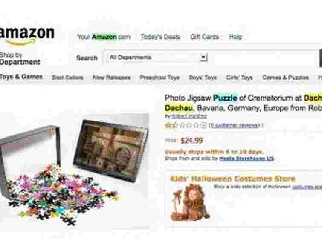View New Releases tab
The image size is (322, 242).
point(111,78)
